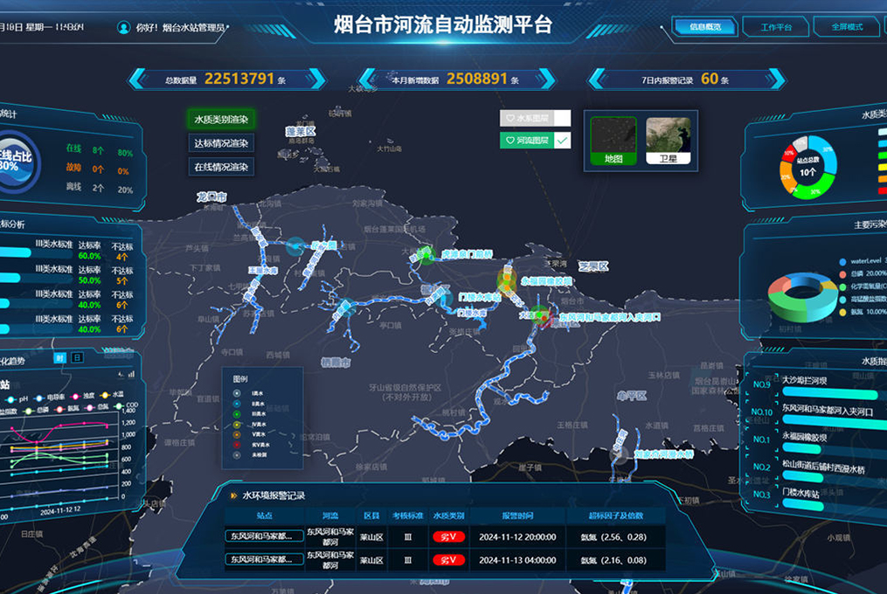Open the 信息概览 tab
Image resolution: width=887 pixels, height=594 pixels.
click(704, 27)
